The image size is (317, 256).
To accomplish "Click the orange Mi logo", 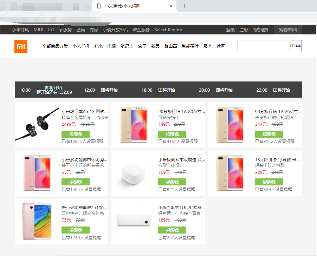I will tap(21, 47).
